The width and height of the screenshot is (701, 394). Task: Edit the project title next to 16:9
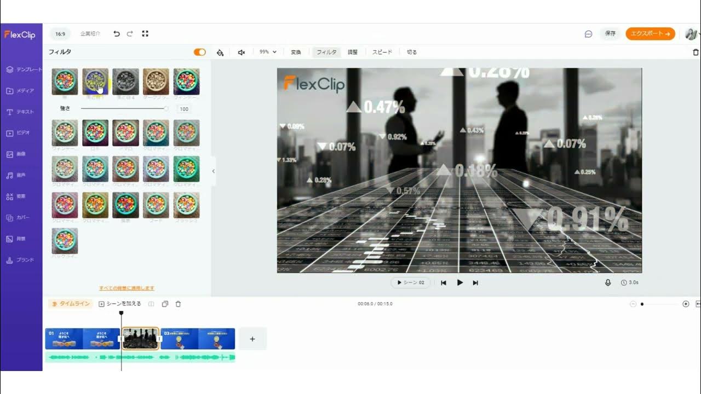tap(90, 34)
